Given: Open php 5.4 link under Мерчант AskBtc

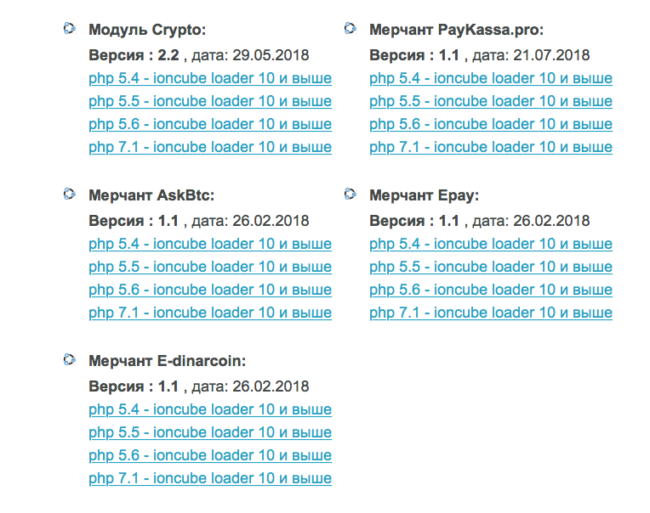Looking at the screenshot, I should [210, 244].
